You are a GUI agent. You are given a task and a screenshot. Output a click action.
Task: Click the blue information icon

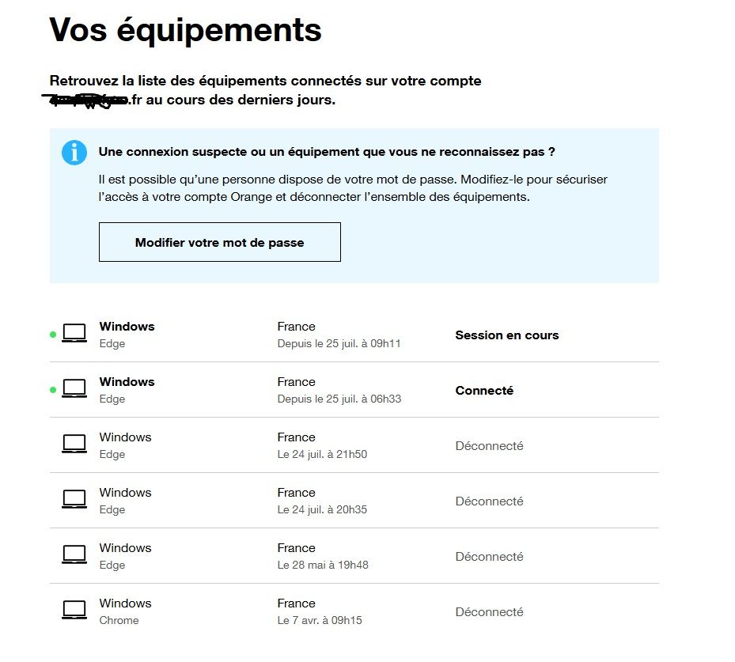click(74, 153)
